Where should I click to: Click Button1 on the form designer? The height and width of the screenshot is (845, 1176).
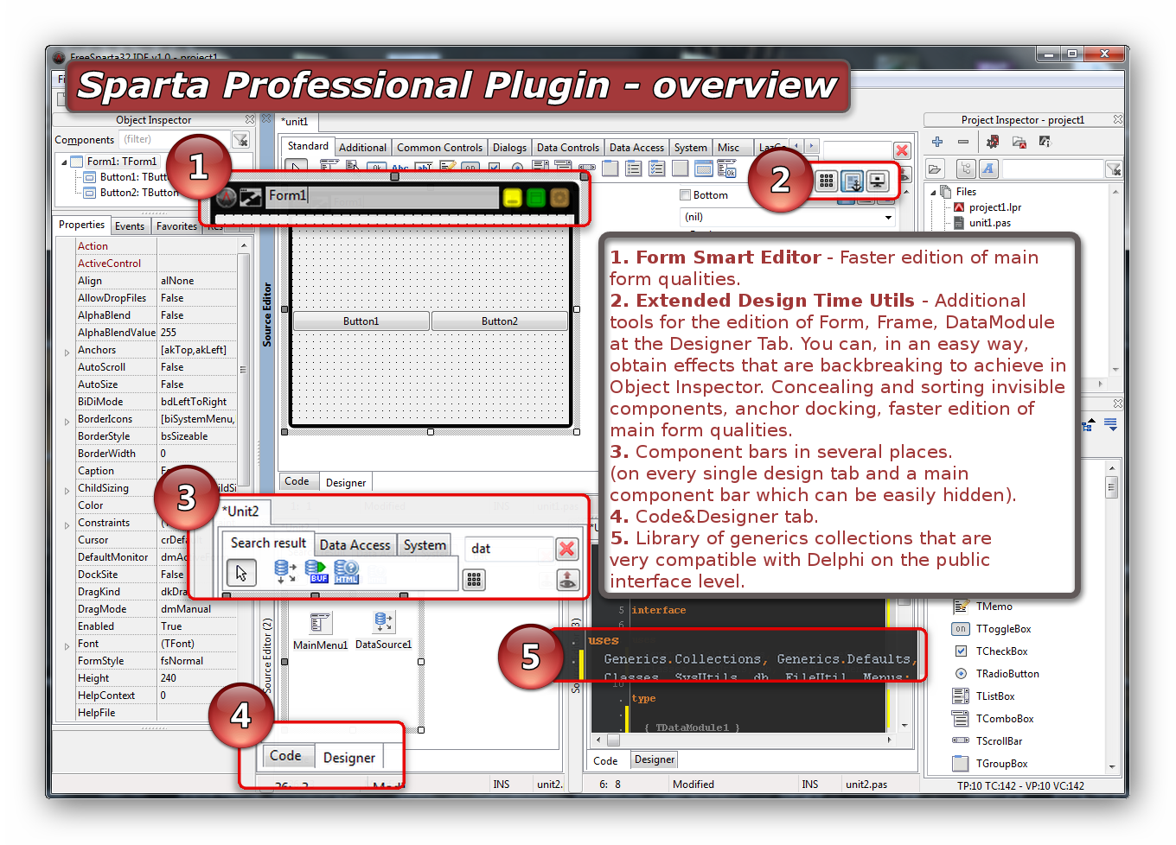tap(361, 321)
